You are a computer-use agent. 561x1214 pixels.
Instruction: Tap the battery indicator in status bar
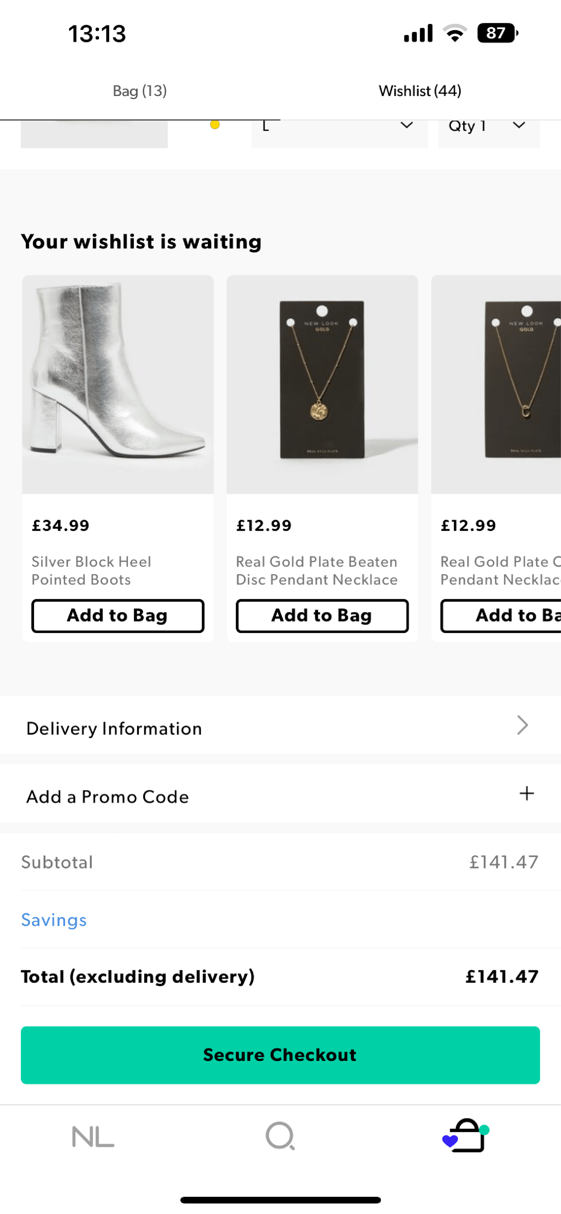click(x=497, y=34)
